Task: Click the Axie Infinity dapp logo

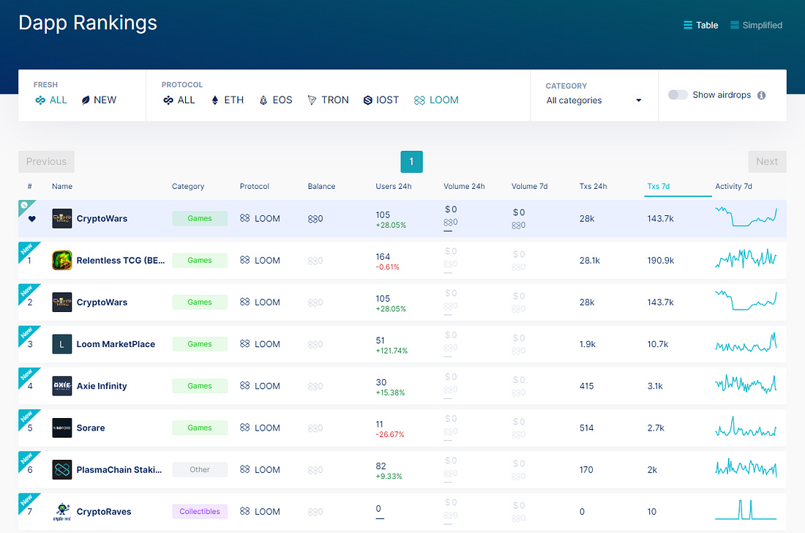Action: pos(62,386)
